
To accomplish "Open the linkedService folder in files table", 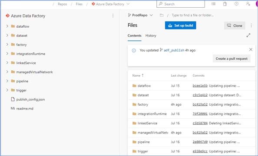I will pos(147,123).
